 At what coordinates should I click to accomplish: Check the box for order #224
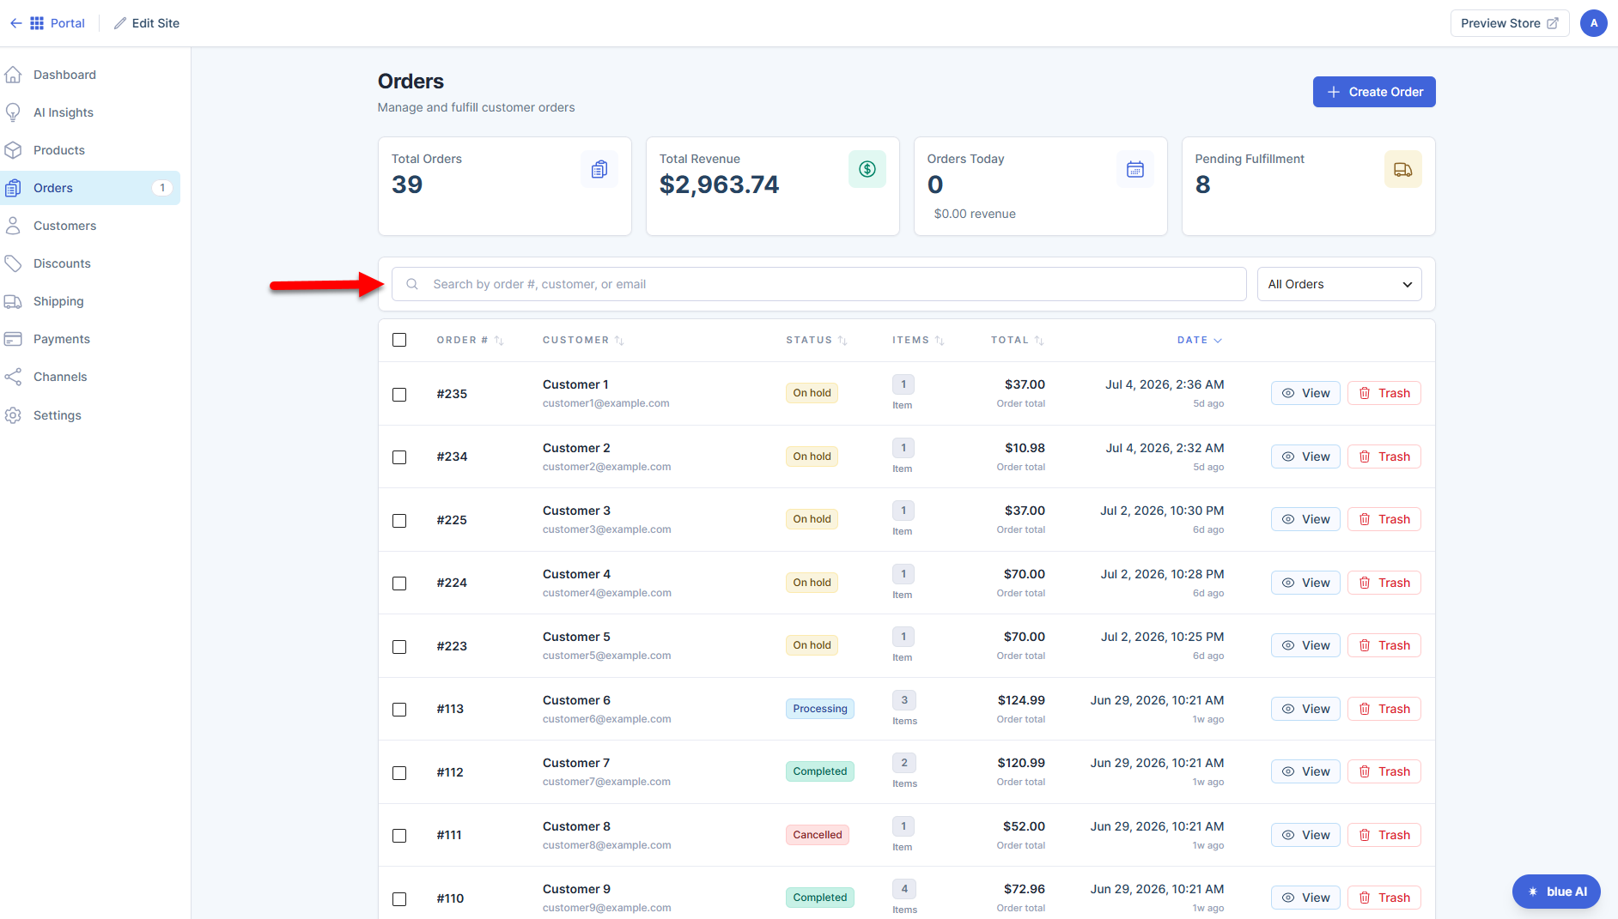click(x=399, y=583)
